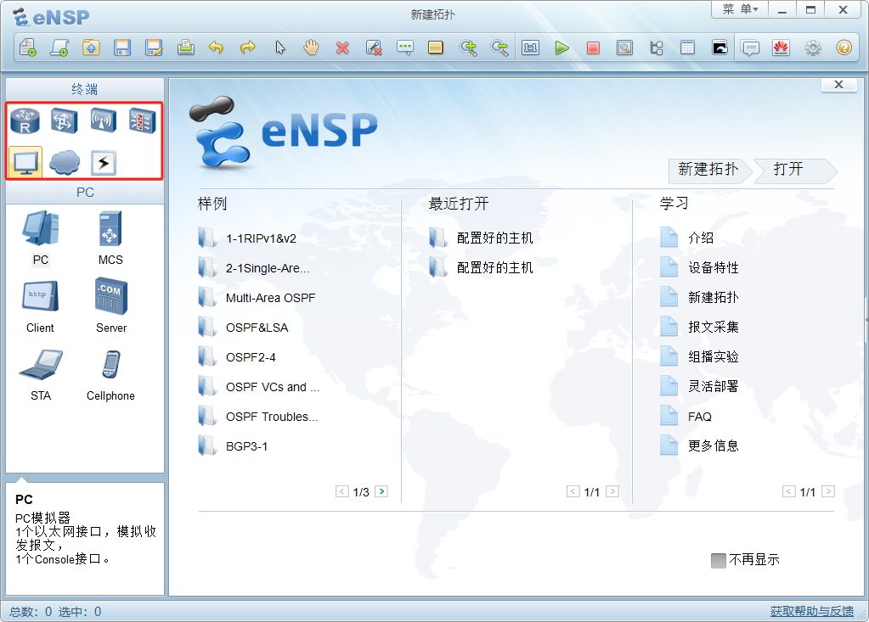869x622 pixels.
Task: Choose the WLAN wireless device category
Action: pyautogui.click(x=103, y=122)
